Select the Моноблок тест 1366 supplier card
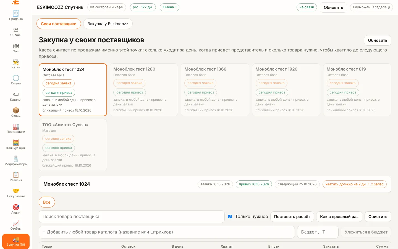 click(215, 90)
